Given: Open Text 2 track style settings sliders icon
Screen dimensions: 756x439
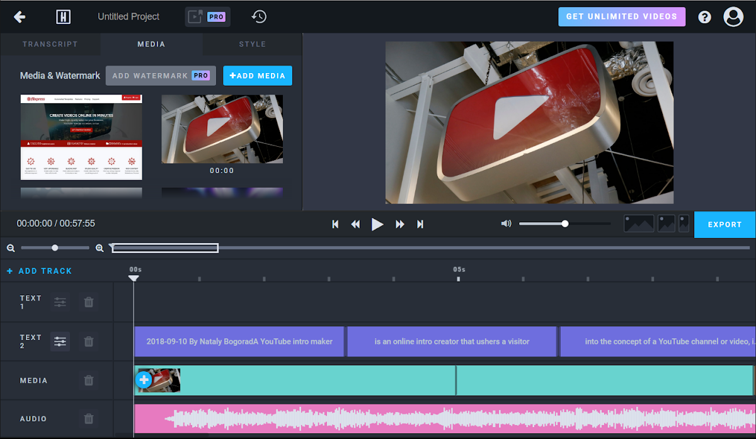Looking at the screenshot, I should click(60, 341).
